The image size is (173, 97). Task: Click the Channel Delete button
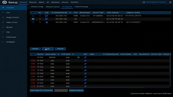pyautogui.click(x=61, y=91)
